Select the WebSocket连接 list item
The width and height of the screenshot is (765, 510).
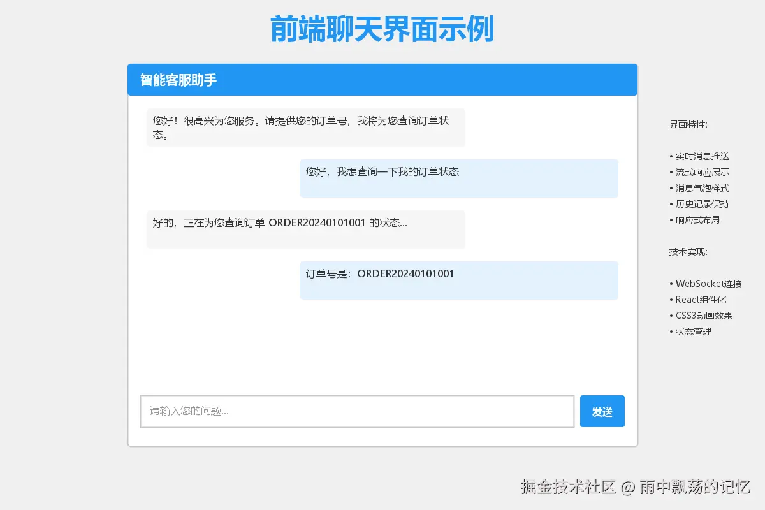point(706,284)
